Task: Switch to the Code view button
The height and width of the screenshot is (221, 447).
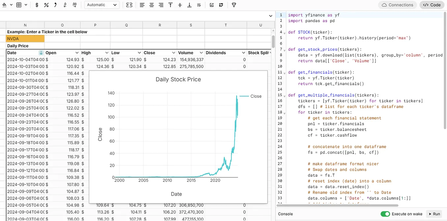Action: pos(432,5)
